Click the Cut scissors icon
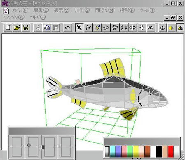 37,27
